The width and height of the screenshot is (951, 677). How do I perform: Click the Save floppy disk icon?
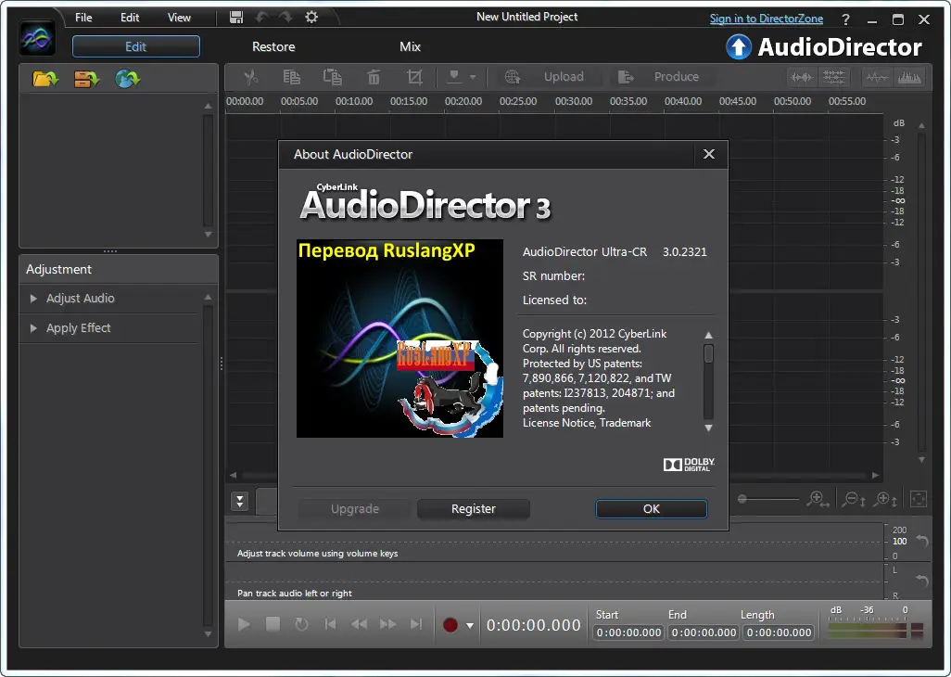[x=236, y=17]
